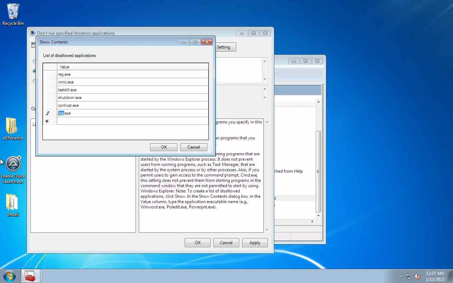
Task: Click the Show desktop strip after the clock
Action: coord(450,276)
